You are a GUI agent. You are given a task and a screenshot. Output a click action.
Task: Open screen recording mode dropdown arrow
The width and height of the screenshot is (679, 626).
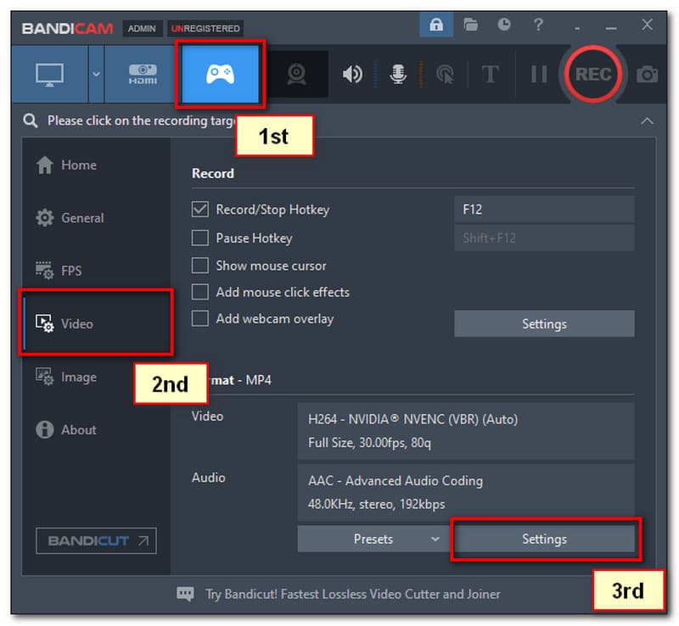click(x=96, y=74)
